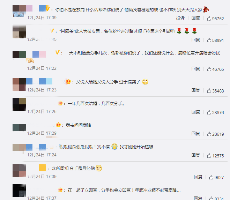Like the comment with 46765 likes
Screen dimensions: 230x200
tap(209, 69)
